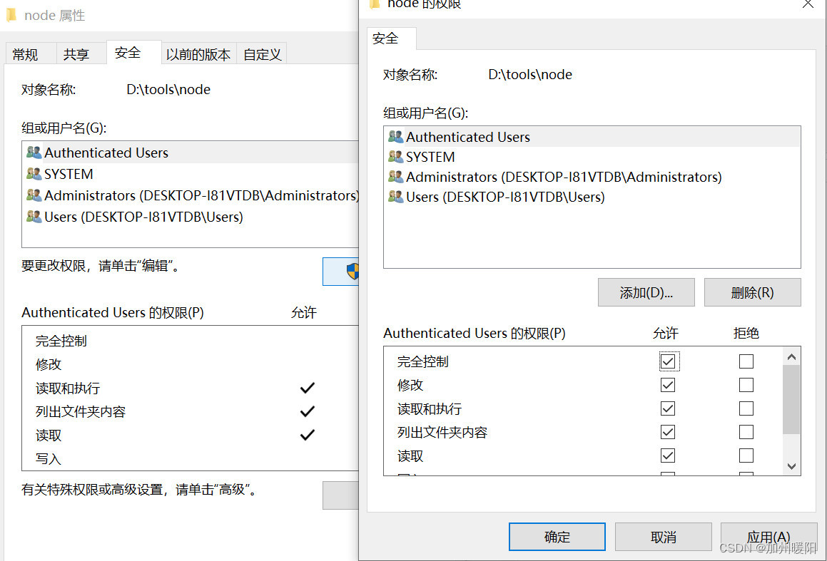Viewport: 827px width, 561px height.
Task: Open the 以前的版本 tab
Action: pyautogui.click(x=198, y=52)
